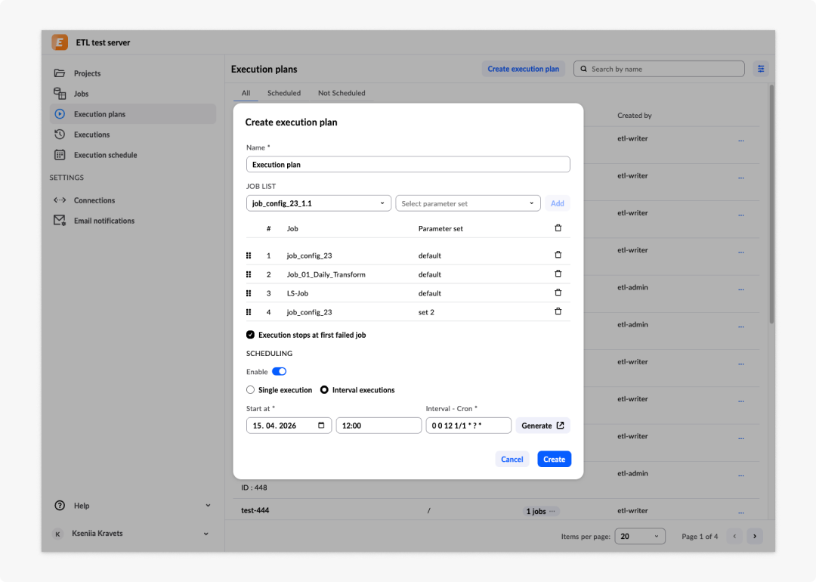Open the job_config_23_1.1 job dropdown
This screenshot has height=582, width=816.
point(319,203)
